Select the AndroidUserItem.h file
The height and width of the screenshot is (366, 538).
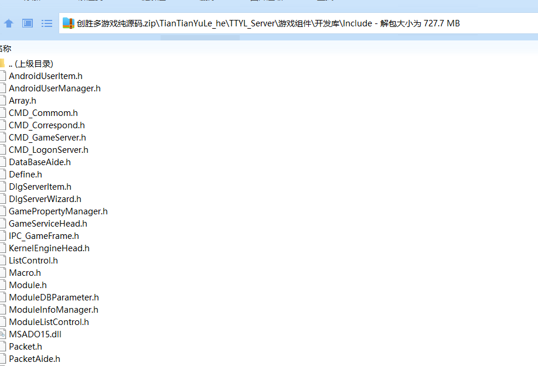pyautogui.click(x=45, y=76)
